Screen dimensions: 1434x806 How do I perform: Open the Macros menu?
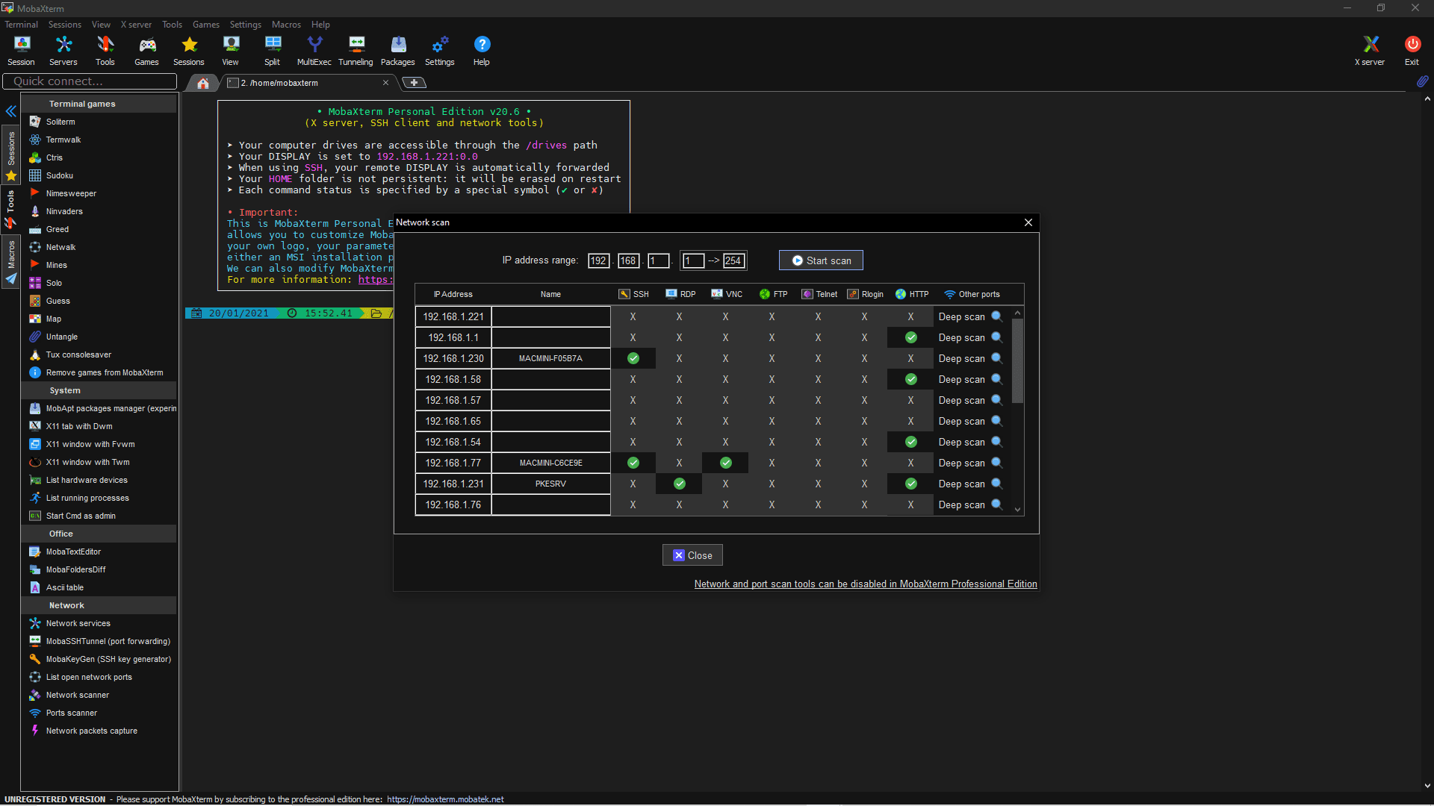tap(286, 25)
